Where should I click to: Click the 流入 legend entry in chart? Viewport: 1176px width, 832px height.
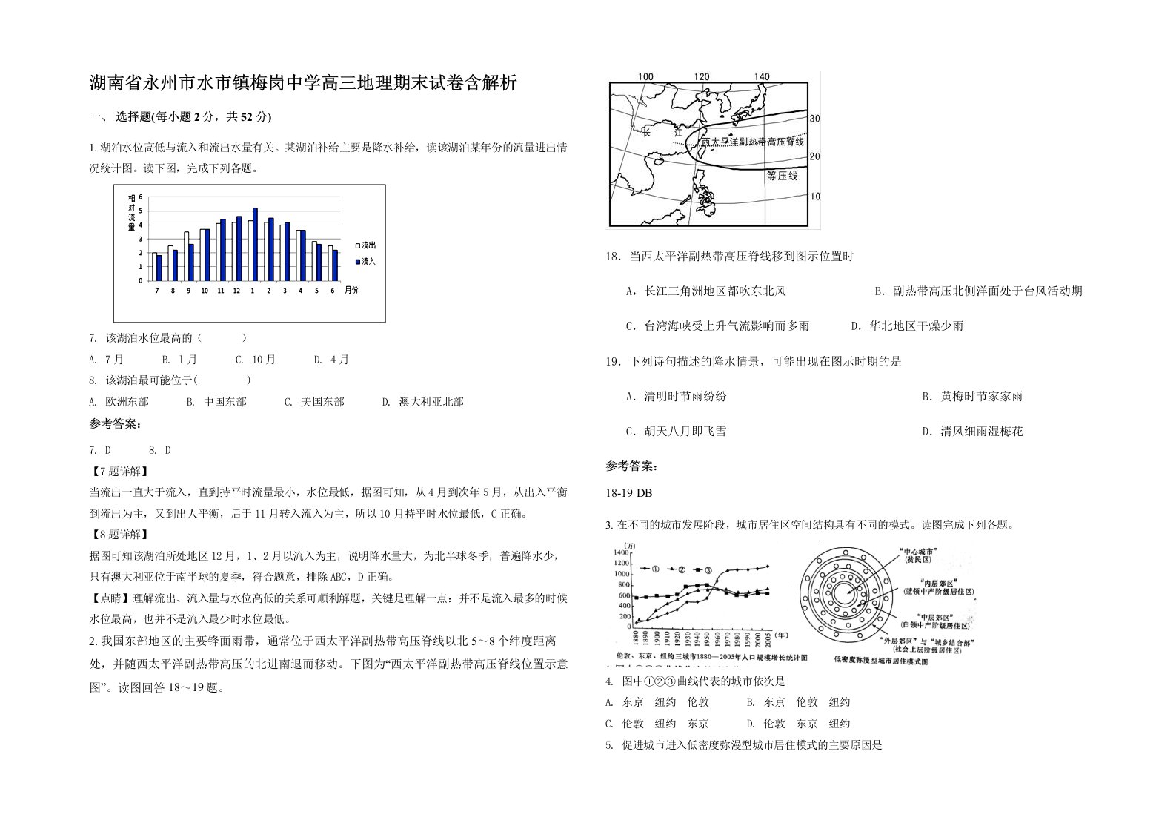tap(365, 262)
